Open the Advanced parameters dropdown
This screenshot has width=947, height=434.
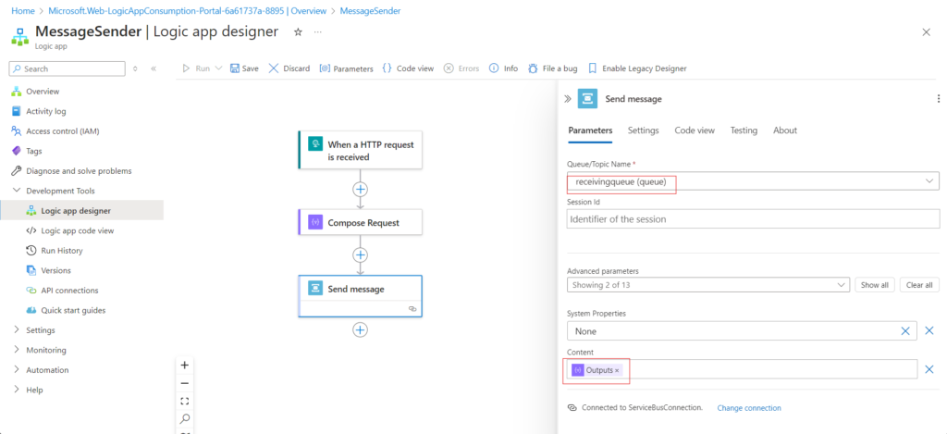coord(708,285)
